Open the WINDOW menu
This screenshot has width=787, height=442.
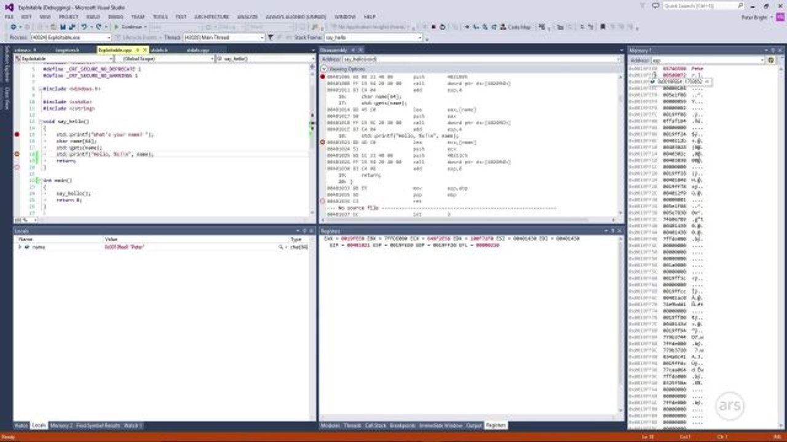click(345, 17)
